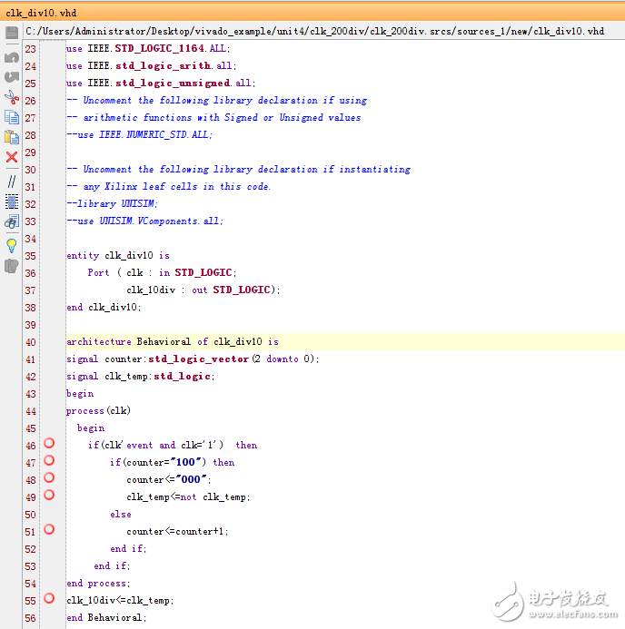The image size is (625, 629).
Task: Click the 'else' keyword on line 50
Action: click(x=121, y=515)
